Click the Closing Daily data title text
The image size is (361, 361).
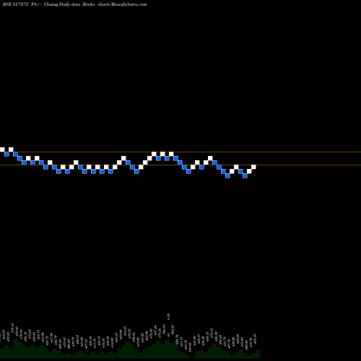pyautogui.click(x=62, y=4)
